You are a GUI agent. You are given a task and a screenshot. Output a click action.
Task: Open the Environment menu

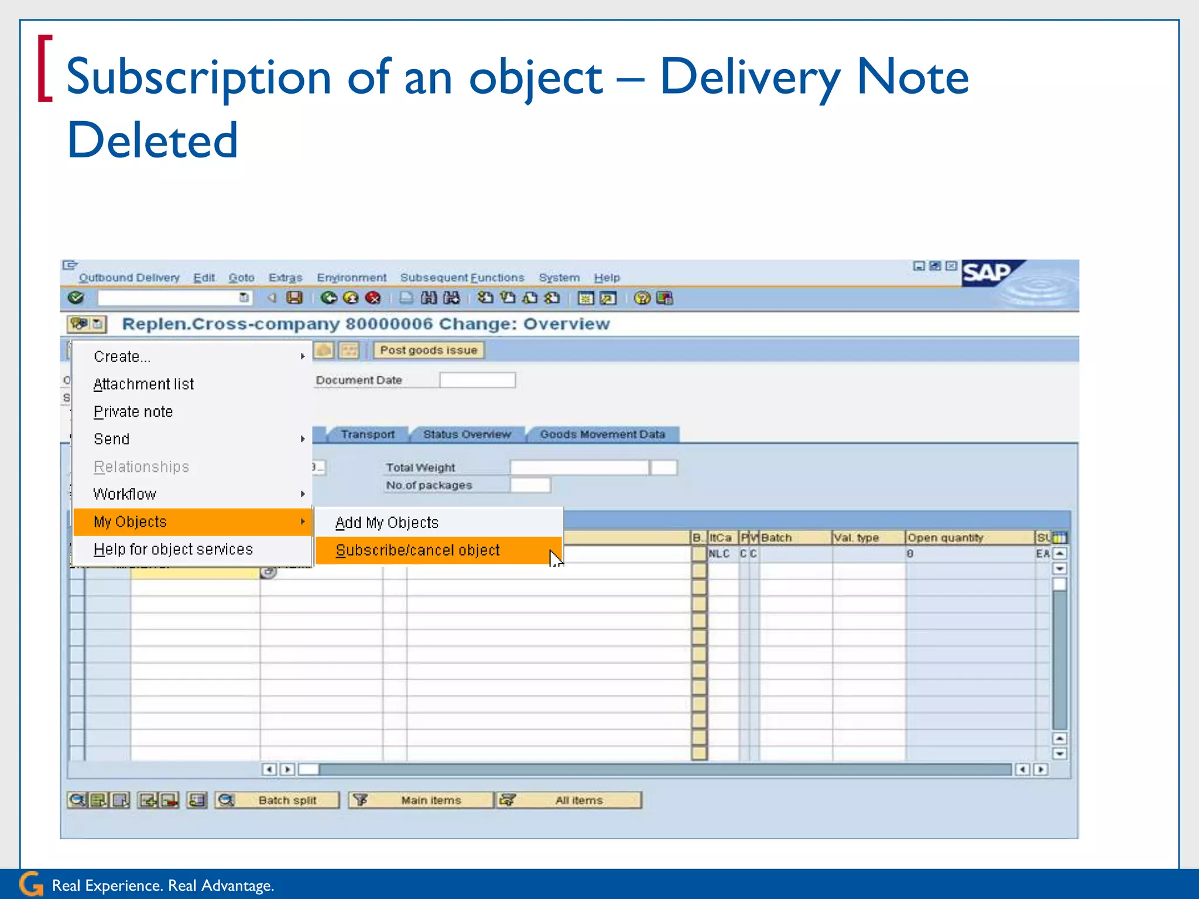351,277
